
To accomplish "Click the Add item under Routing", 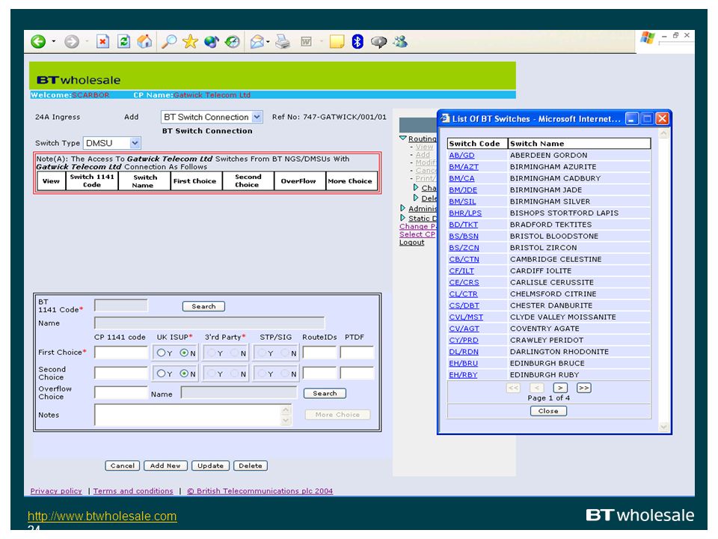I will coord(423,155).
